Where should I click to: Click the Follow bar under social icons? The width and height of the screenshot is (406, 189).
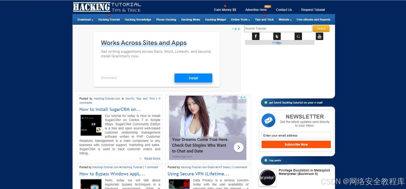[280, 43]
